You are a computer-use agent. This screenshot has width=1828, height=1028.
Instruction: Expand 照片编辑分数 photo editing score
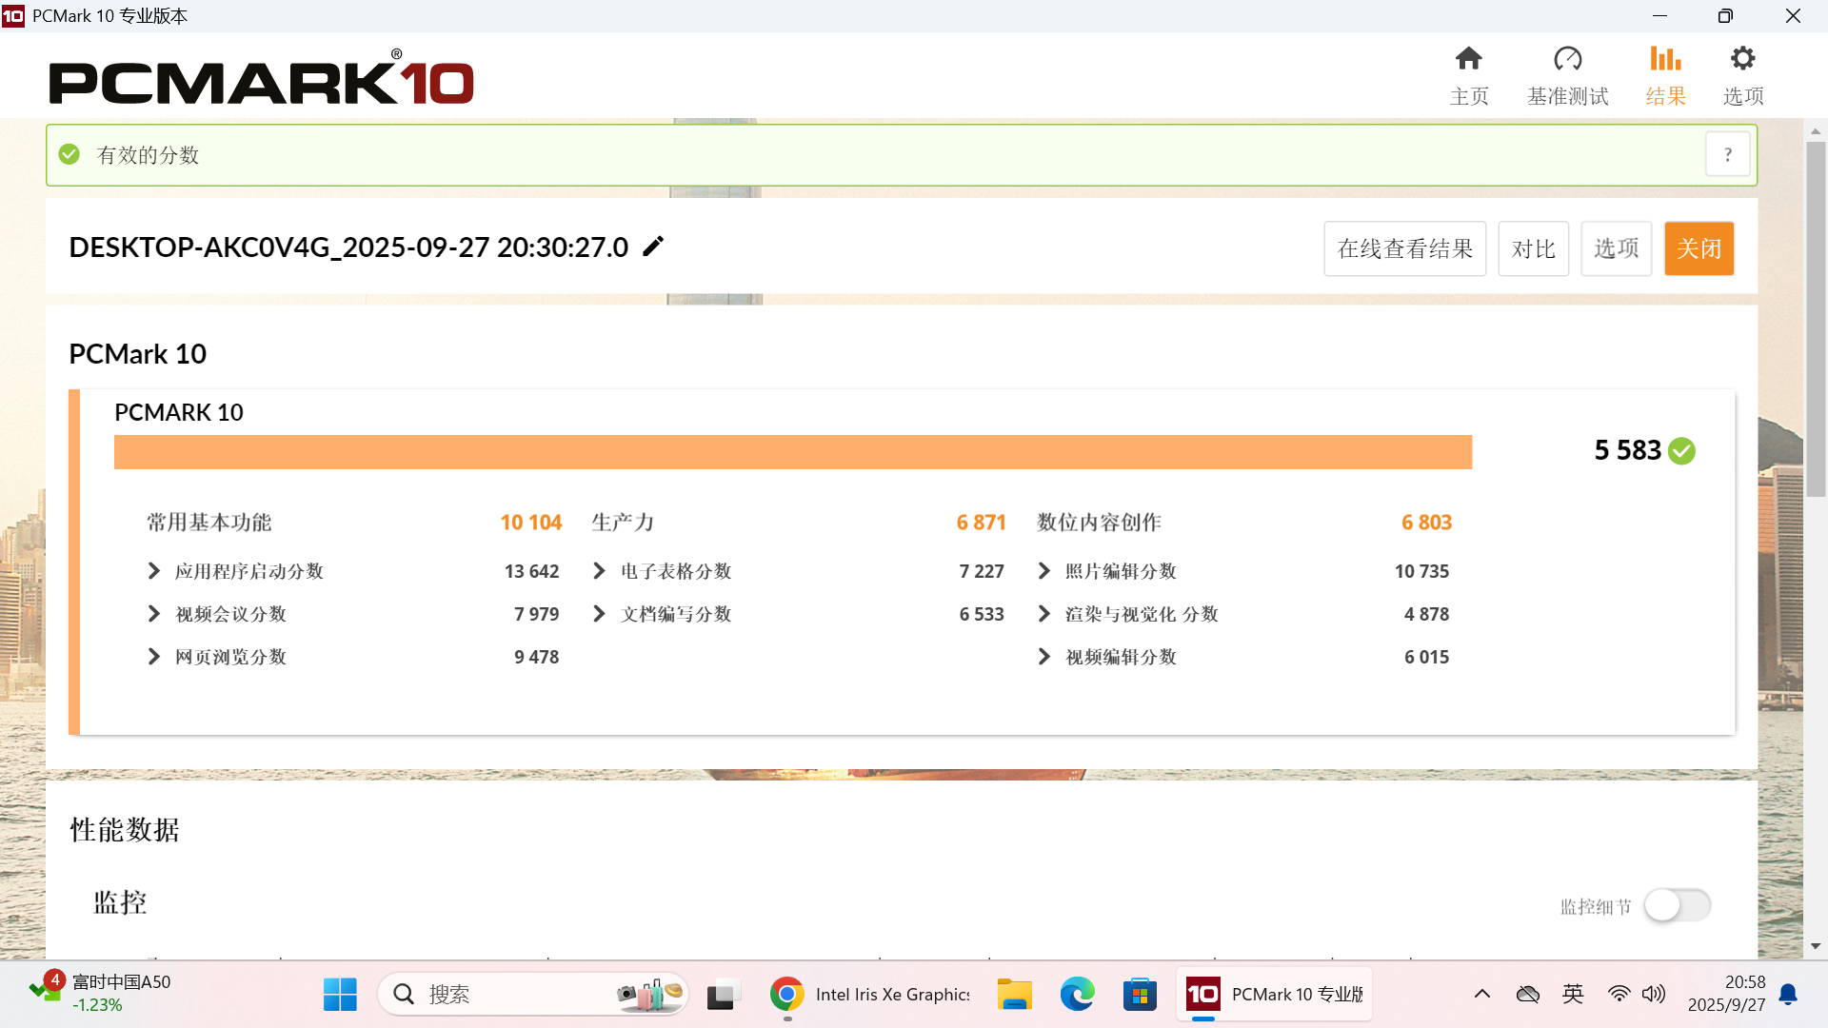(1044, 571)
